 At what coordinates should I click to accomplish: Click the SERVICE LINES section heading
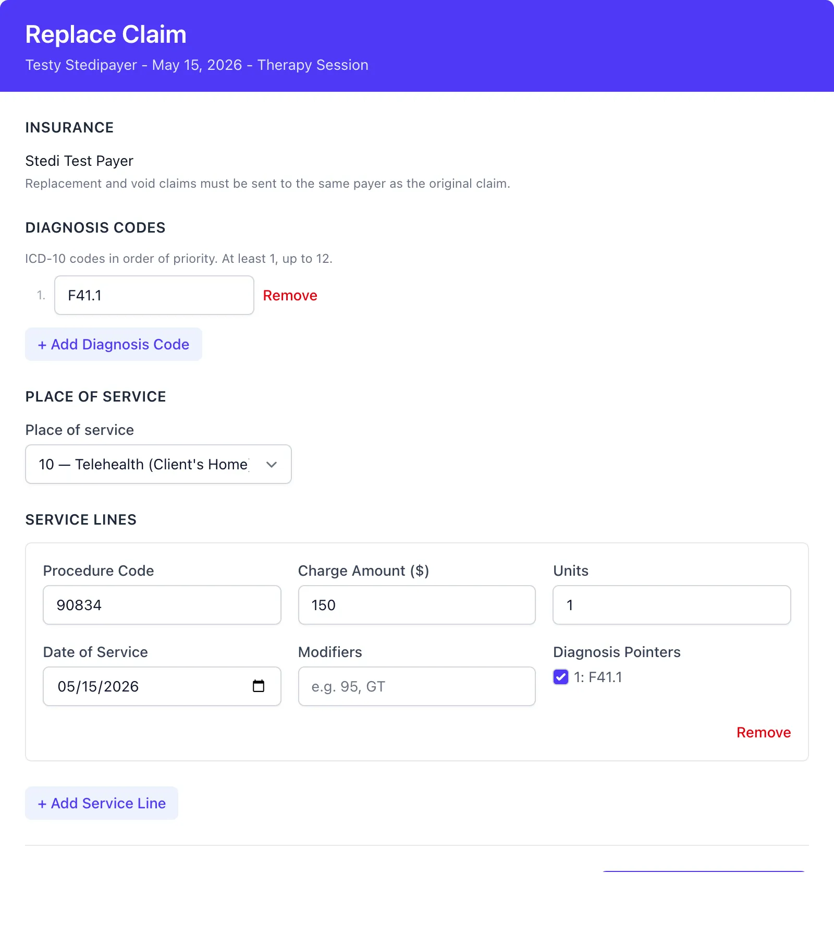pos(81,519)
